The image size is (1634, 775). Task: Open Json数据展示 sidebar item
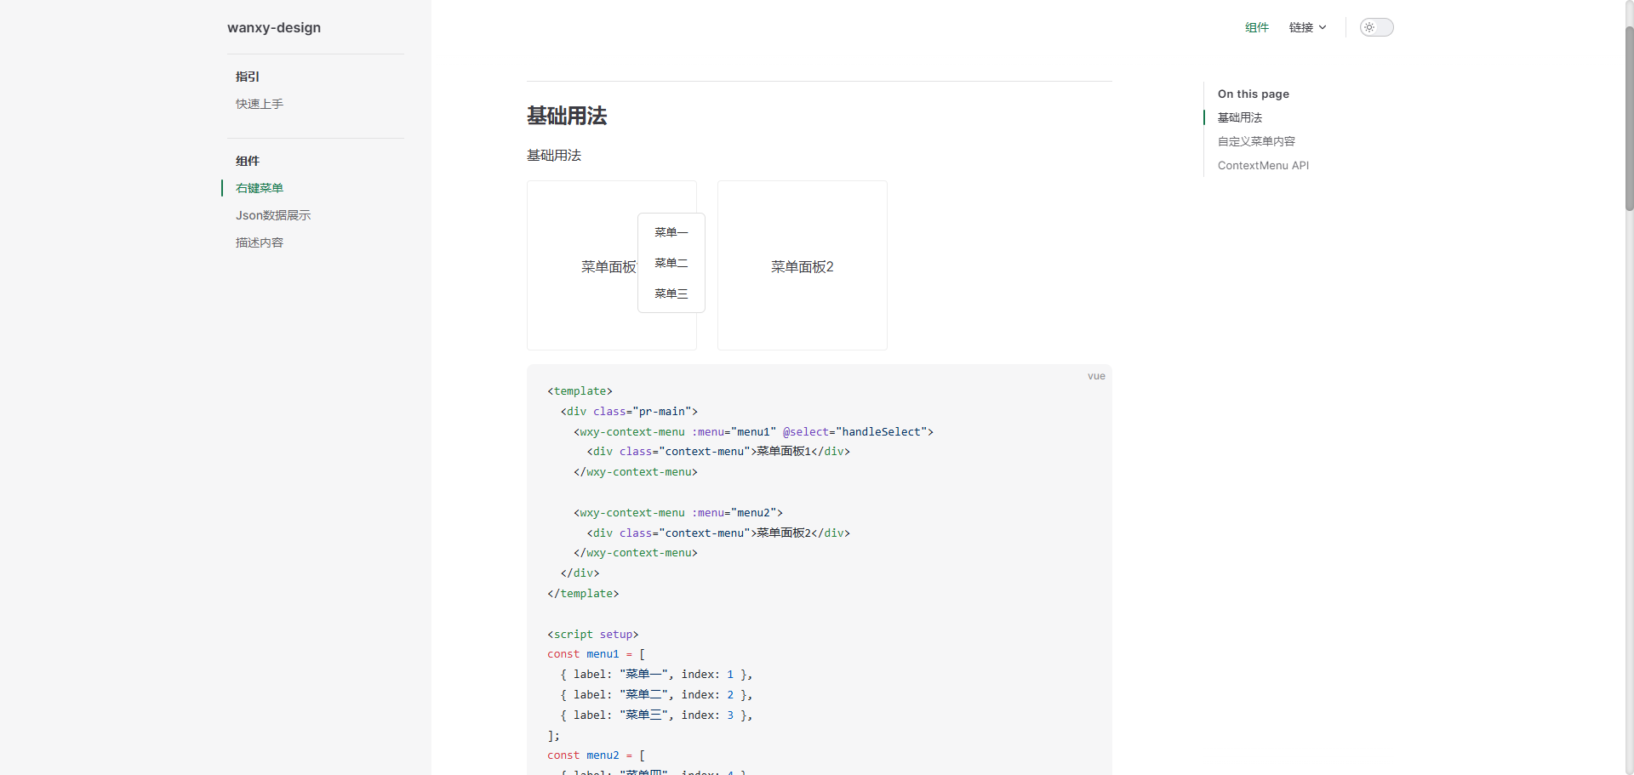click(273, 215)
